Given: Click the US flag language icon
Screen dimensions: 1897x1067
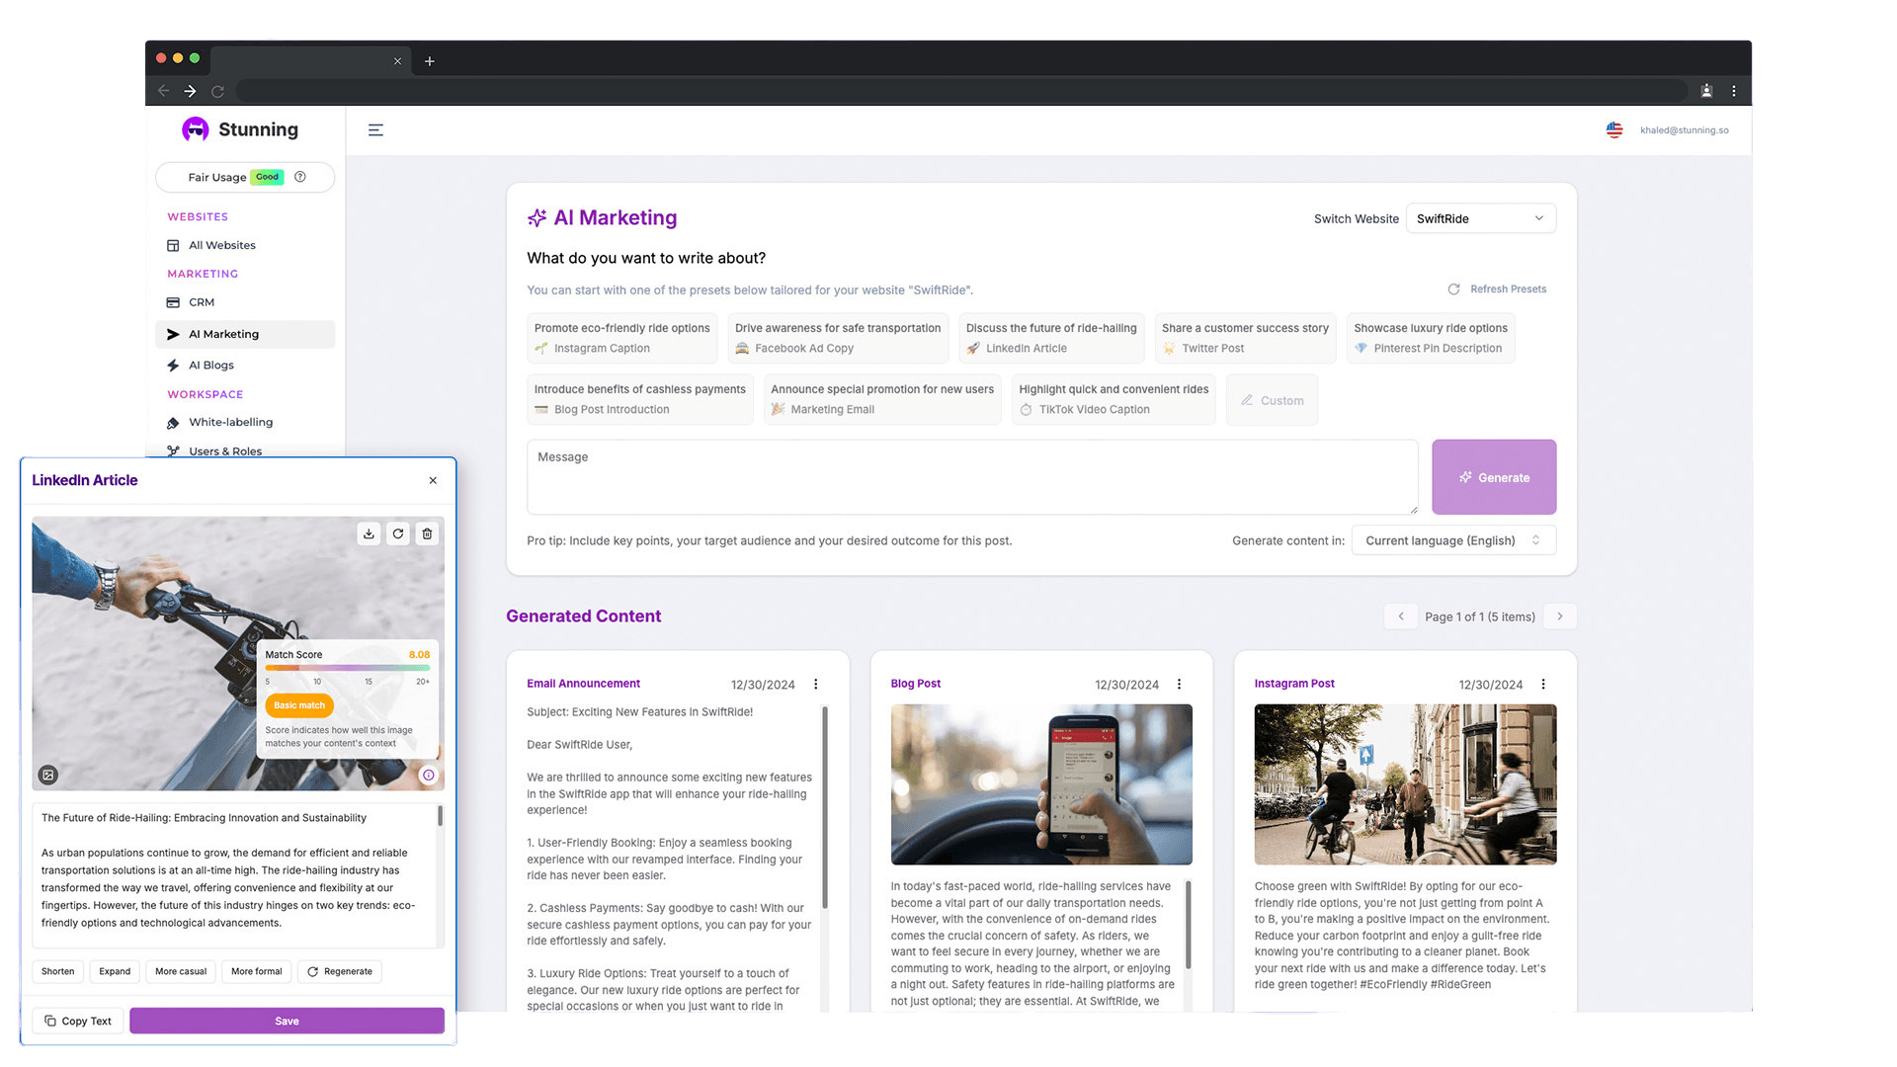Looking at the screenshot, I should 1614,129.
